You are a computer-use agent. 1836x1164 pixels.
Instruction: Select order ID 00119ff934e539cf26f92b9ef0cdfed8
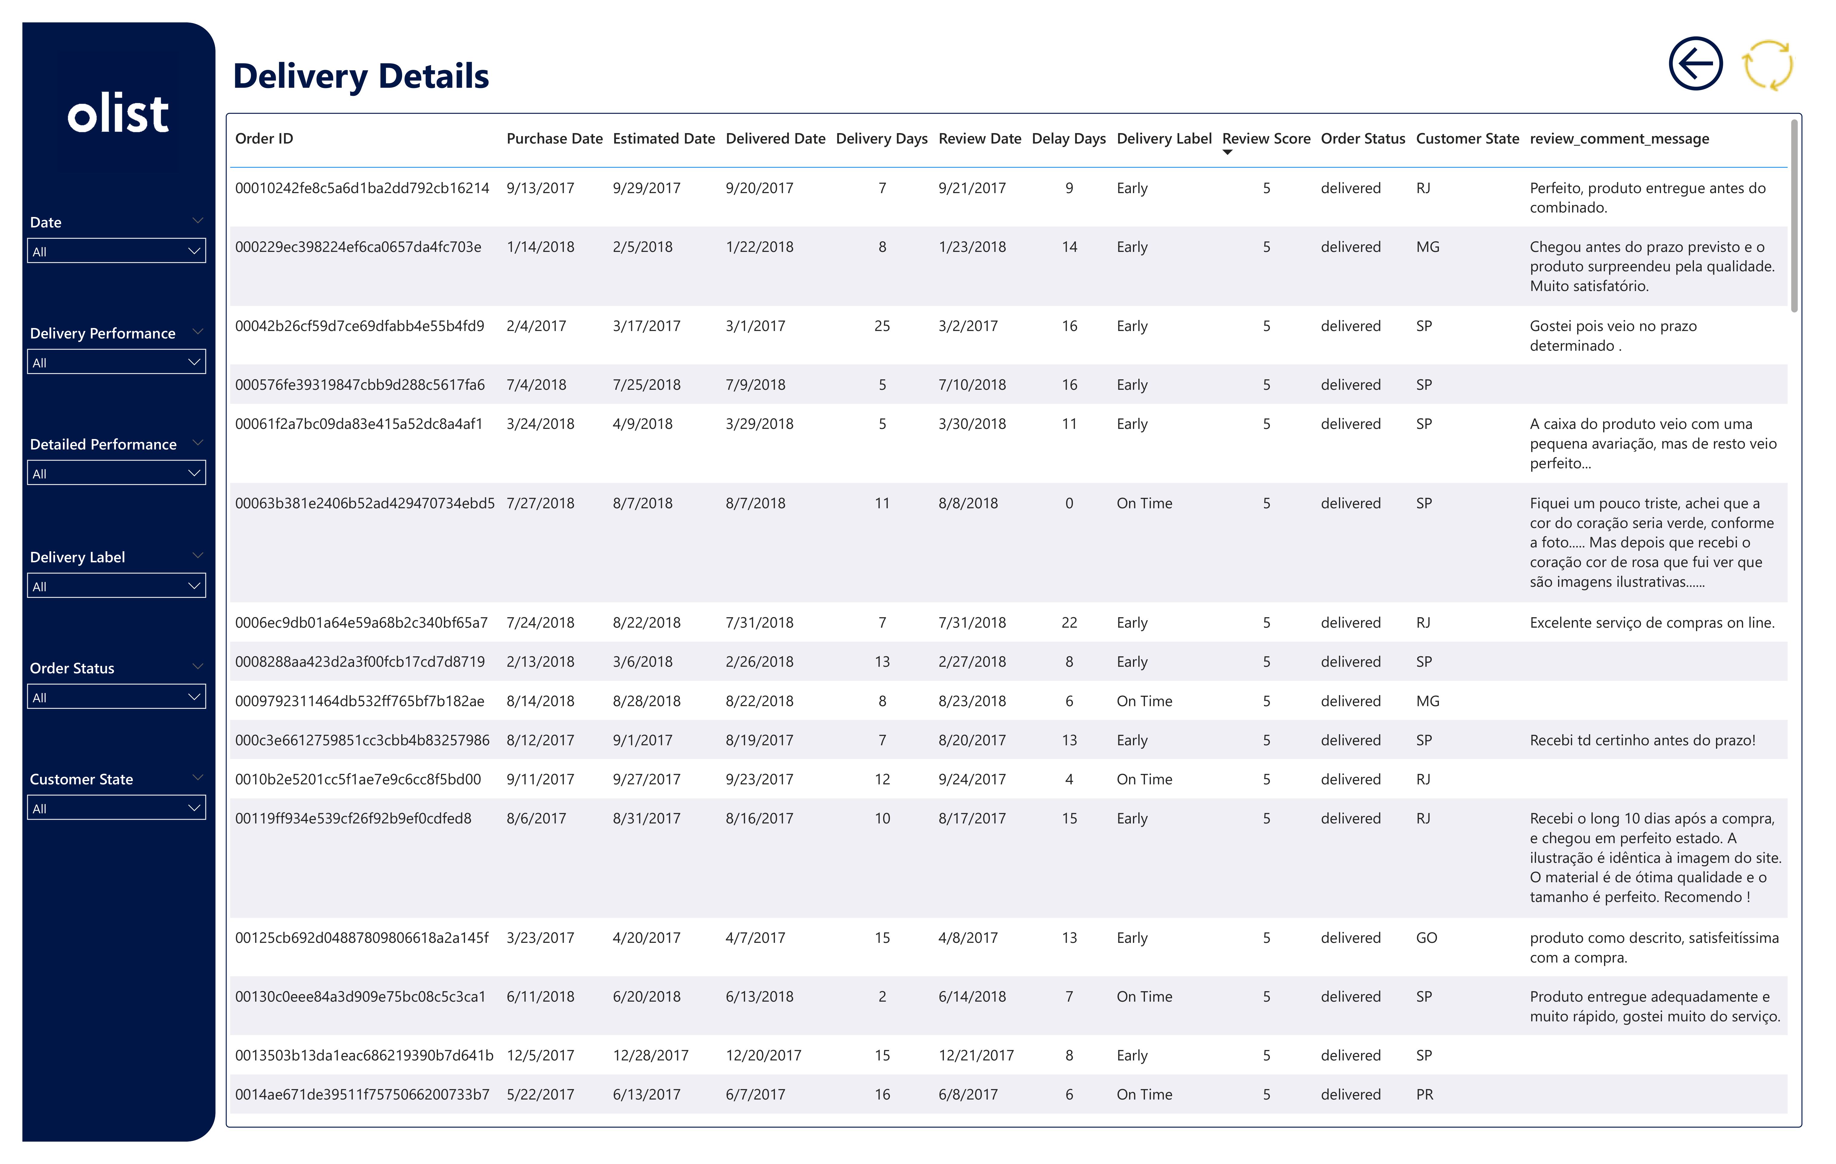pos(353,819)
